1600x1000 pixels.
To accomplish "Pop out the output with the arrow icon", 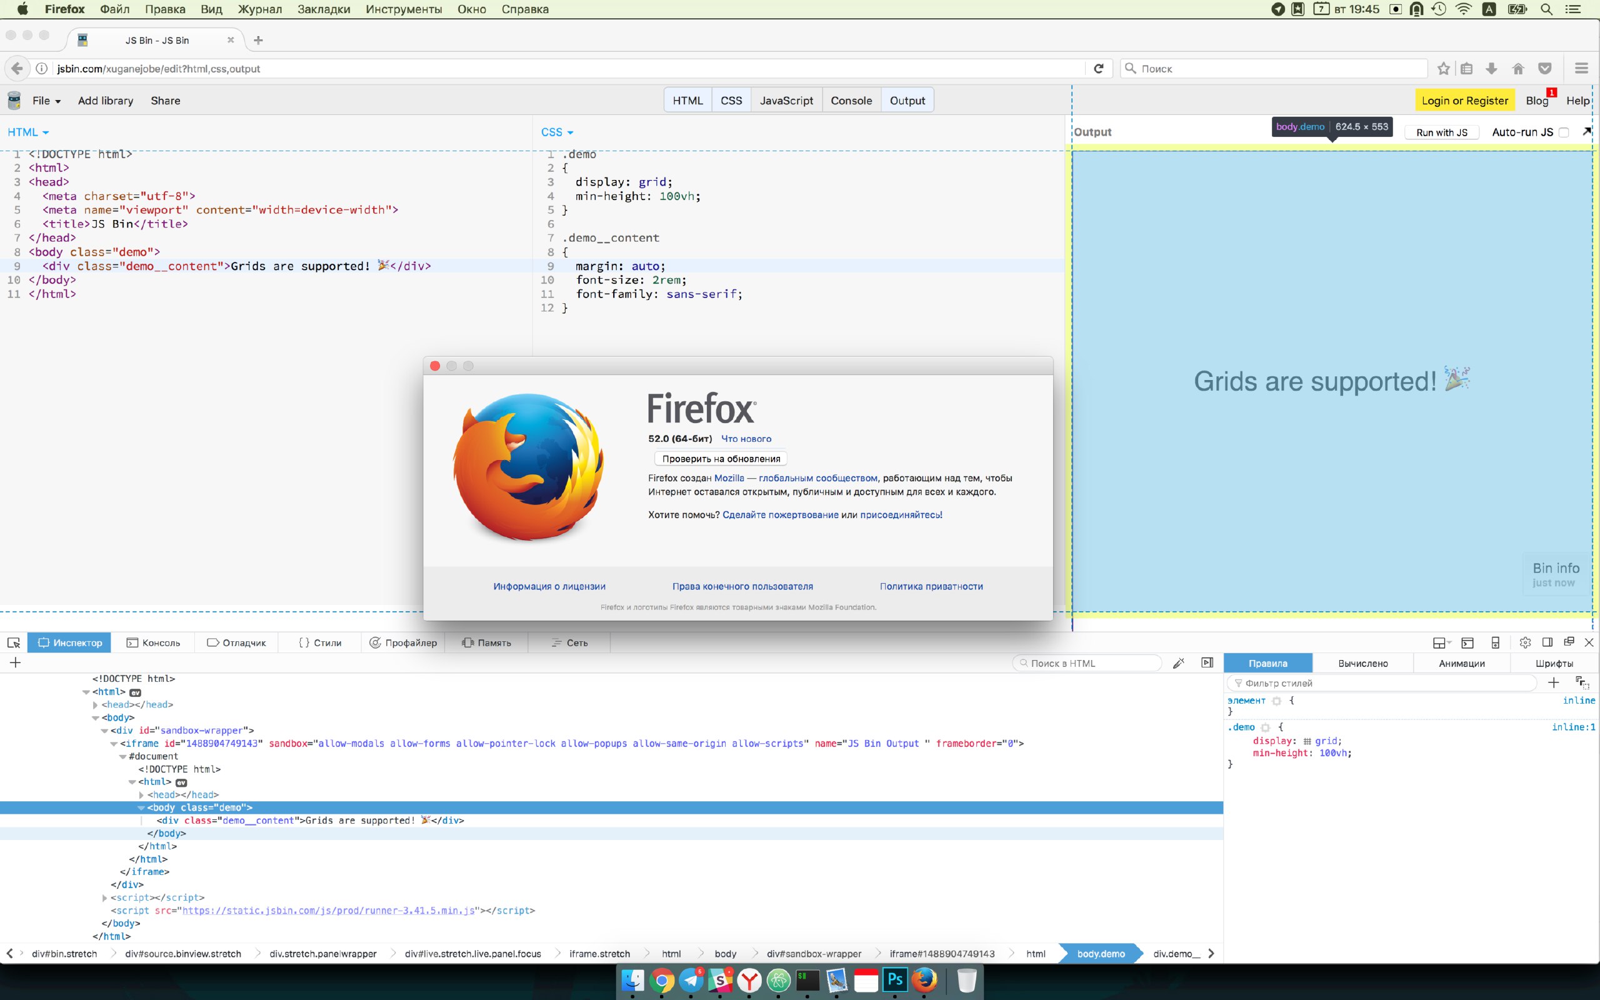I will pos(1587,132).
